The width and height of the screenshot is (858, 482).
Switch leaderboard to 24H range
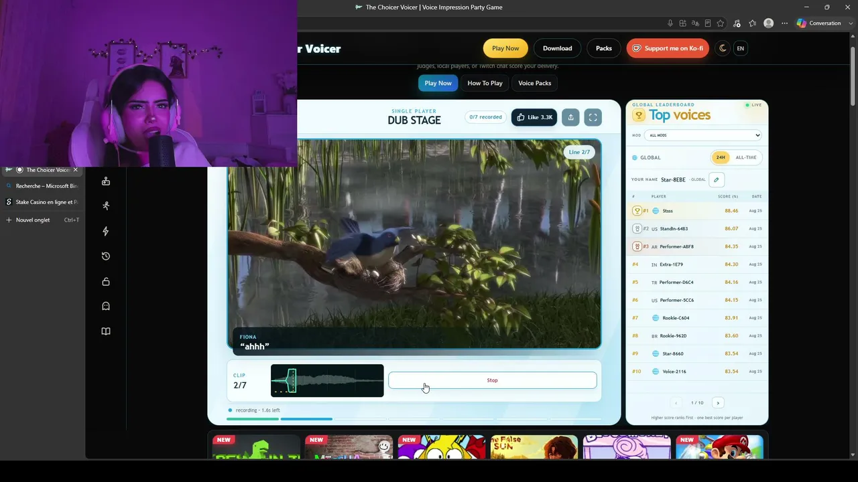pos(721,157)
